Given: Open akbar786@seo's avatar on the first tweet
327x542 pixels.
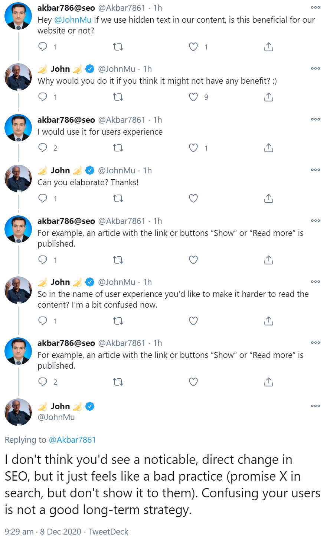Looking at the screenshot, I should [18, 16].
